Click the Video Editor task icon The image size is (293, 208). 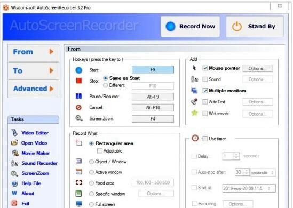[14, 133]
